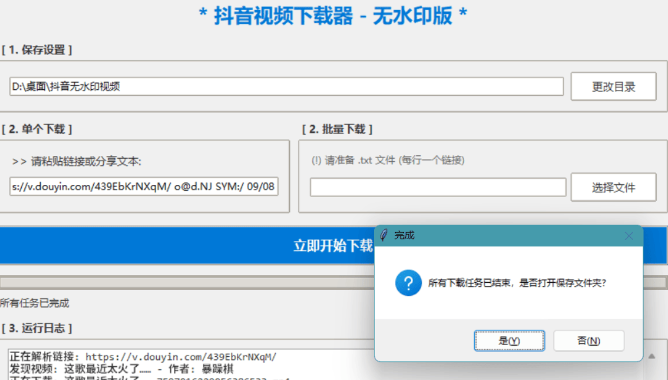Click the dialog message about opening folder
This screenshot has height=380, width=668.
pyautogui.click(x=516, y=283)
